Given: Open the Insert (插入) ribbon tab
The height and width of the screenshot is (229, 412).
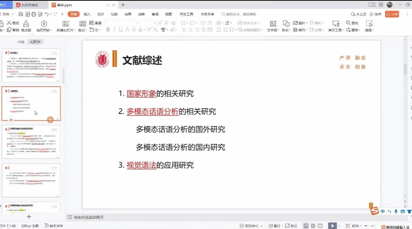Looking at the screenshot, I should (x=87, y=14).
